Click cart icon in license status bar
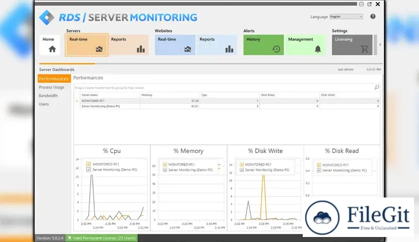 pos(70,238)
